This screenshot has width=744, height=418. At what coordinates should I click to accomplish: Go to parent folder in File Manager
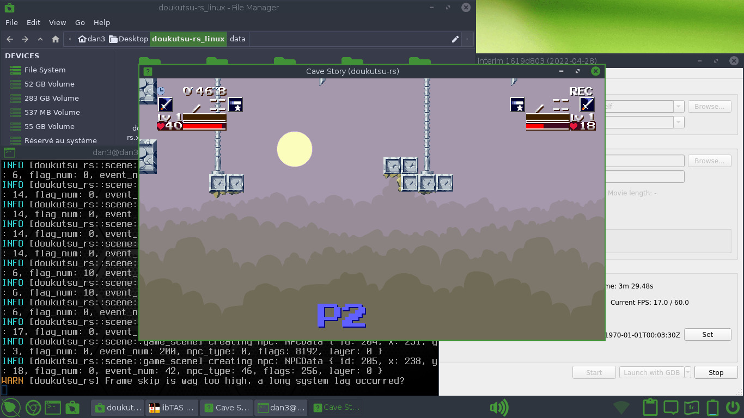pyautogui.click(x=40, y=39)
